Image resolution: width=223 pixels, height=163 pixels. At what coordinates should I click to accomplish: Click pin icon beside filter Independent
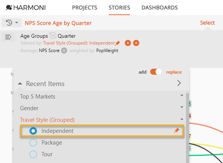(117, 43)
